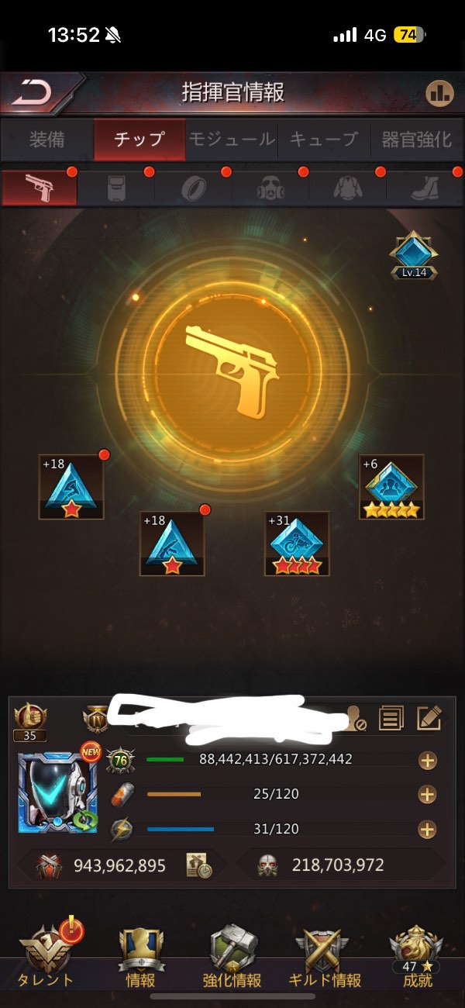Viewport: 465px width, 1008px height.
Task: Tap the edit name pencil icon
Action: point(429,718)
